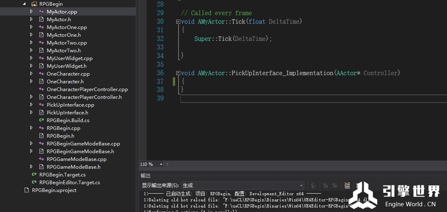Select OneCharacter.h in Solution Explorer
Image resolution: width=447 pixels, height=212 pixels.
(x=65, y=81)
